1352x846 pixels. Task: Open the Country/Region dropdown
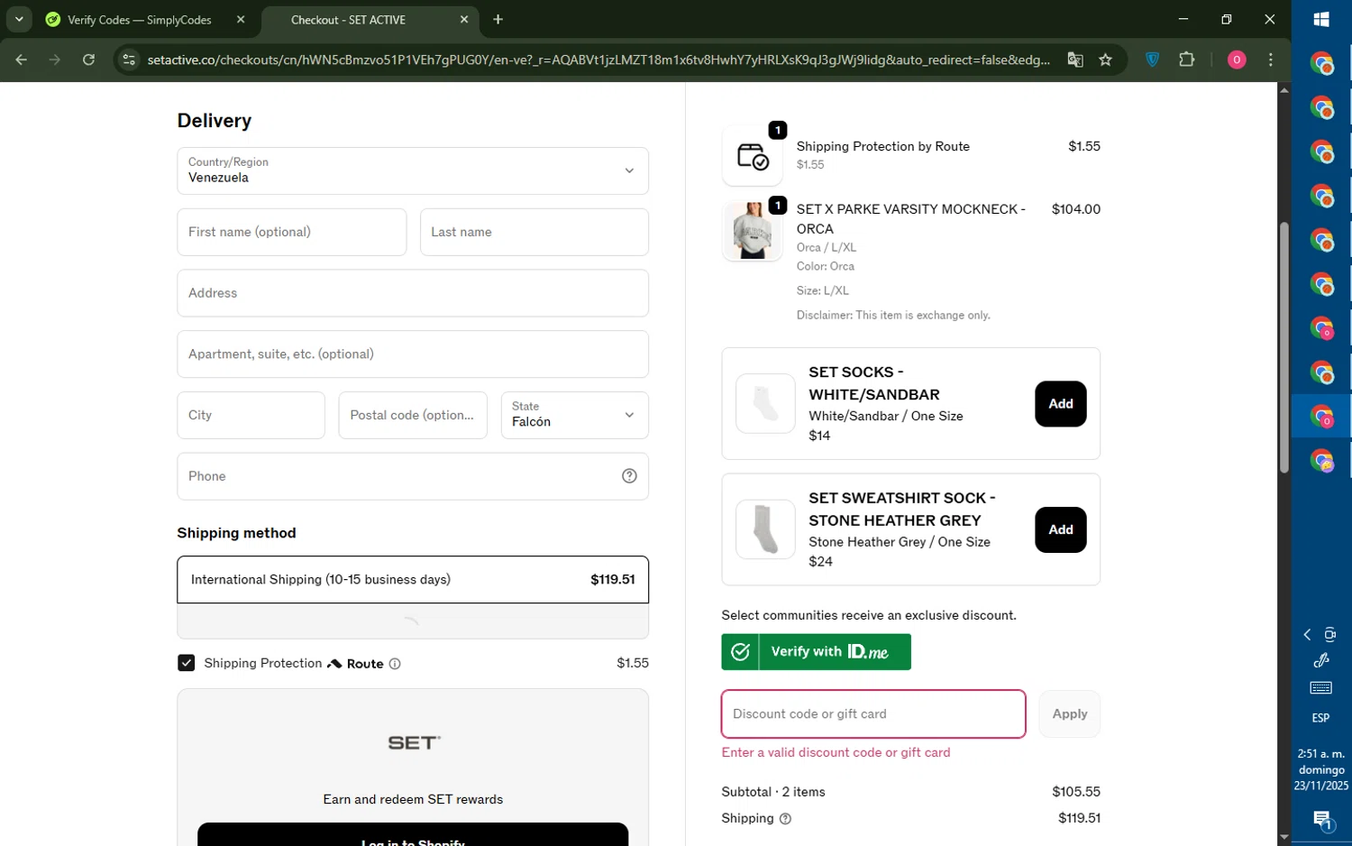point(413,170)
